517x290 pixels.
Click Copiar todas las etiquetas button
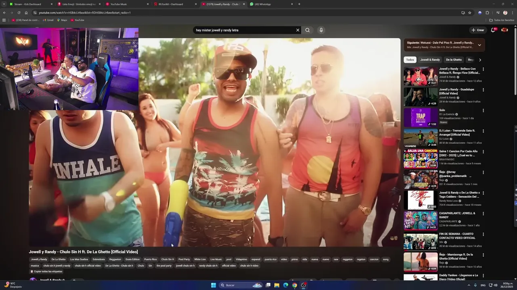click(x=46, y=271)
